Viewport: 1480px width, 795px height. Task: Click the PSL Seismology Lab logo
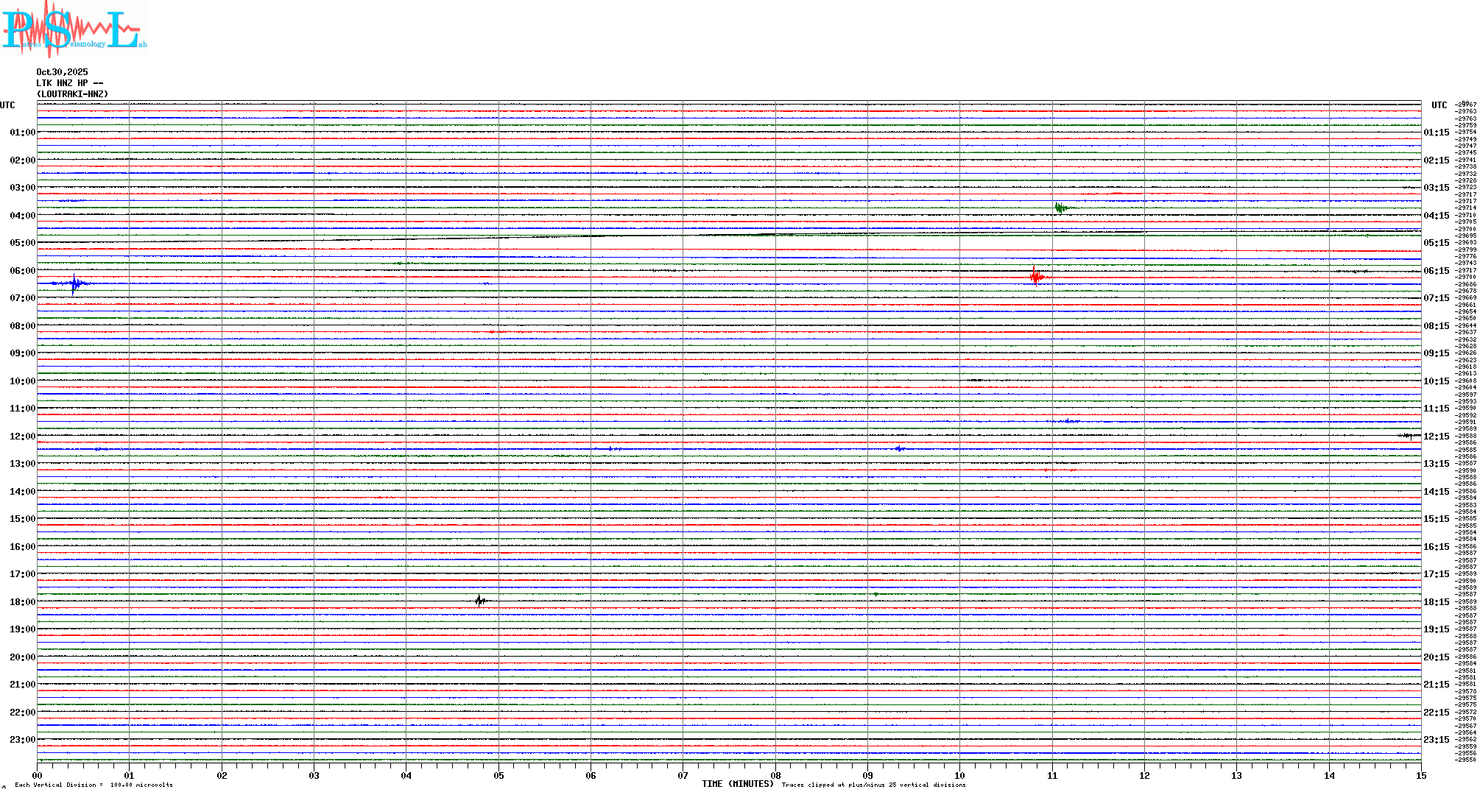(74, 29)
